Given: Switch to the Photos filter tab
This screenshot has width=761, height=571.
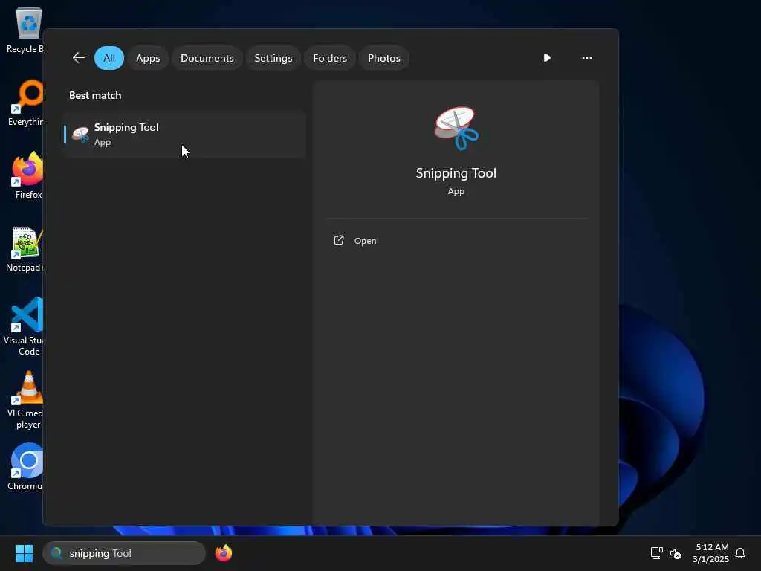Looking at the screenshot, I should click(x=384, y=58).
